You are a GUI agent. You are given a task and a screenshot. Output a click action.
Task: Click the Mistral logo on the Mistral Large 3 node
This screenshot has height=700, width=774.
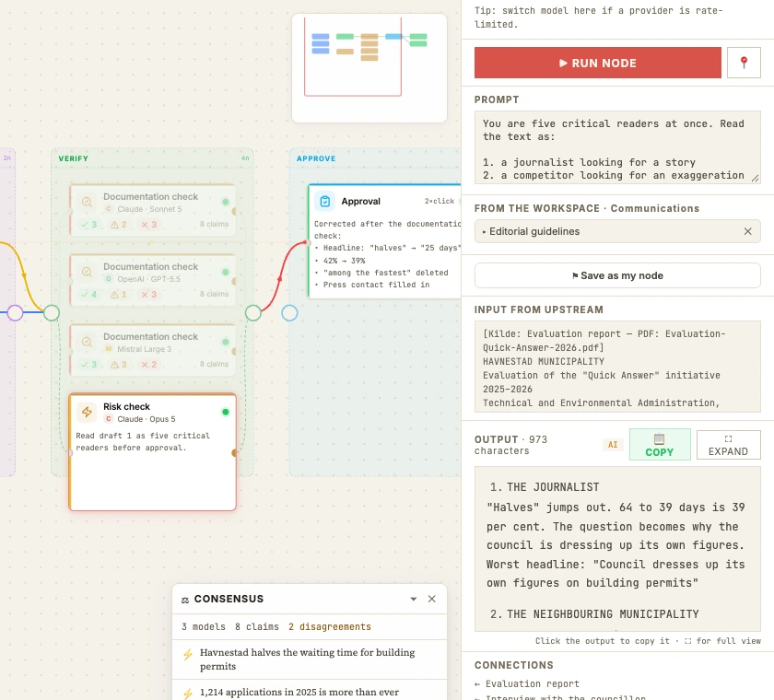click(x=108, y=349)
